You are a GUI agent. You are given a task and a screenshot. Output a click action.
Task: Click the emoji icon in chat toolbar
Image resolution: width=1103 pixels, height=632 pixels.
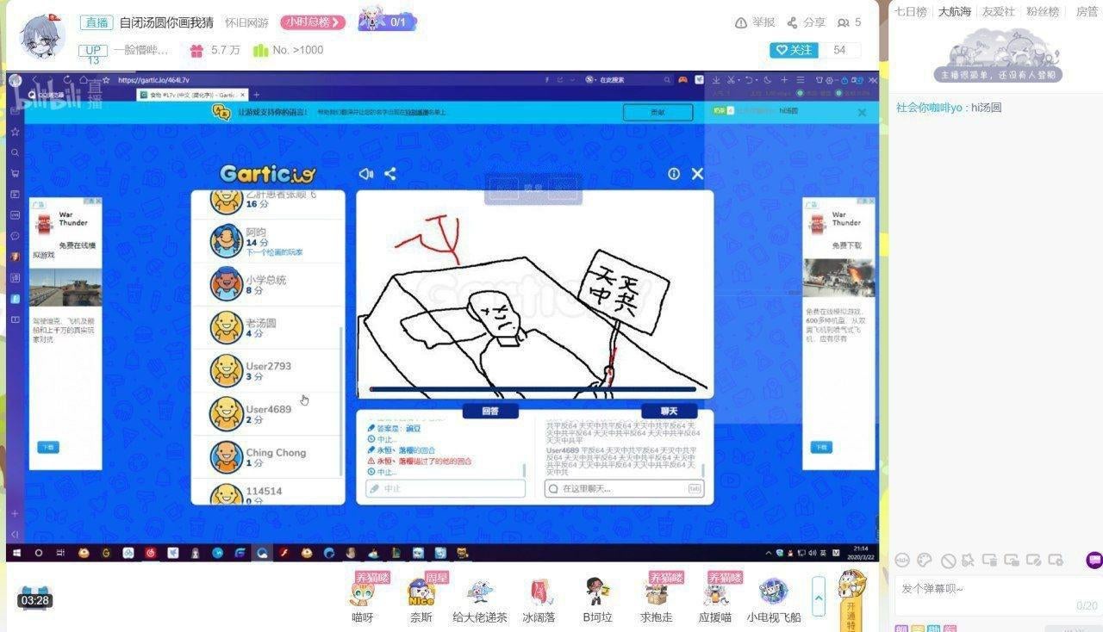902,561
